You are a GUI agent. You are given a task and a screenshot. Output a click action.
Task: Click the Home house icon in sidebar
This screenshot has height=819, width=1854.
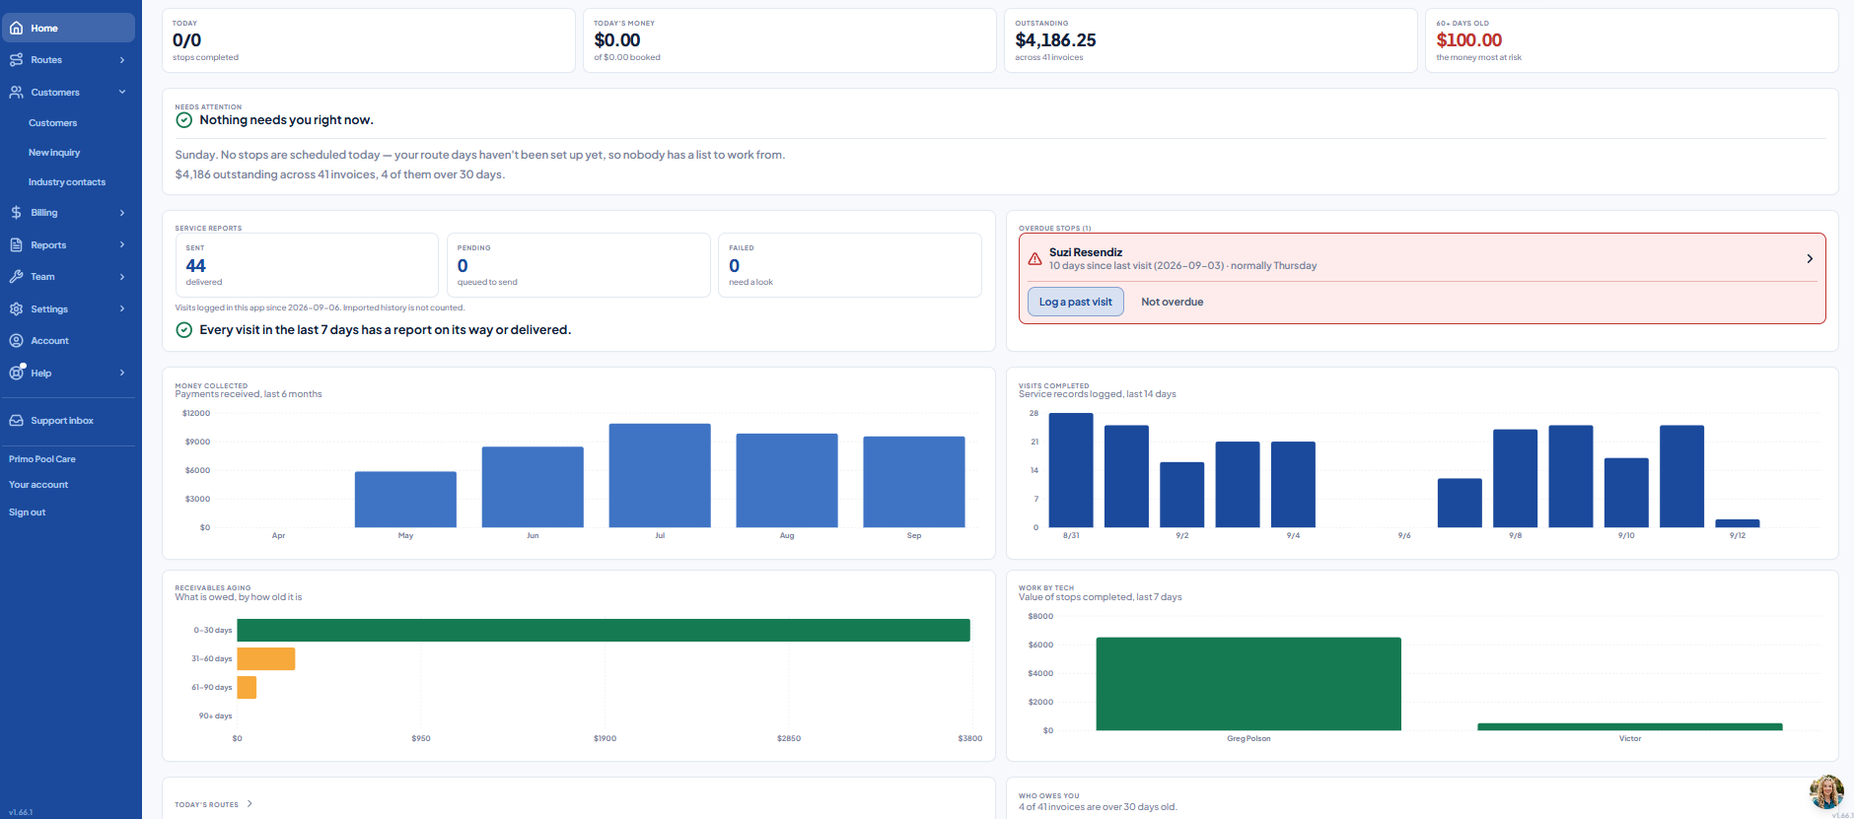click(x=16, y=28)
